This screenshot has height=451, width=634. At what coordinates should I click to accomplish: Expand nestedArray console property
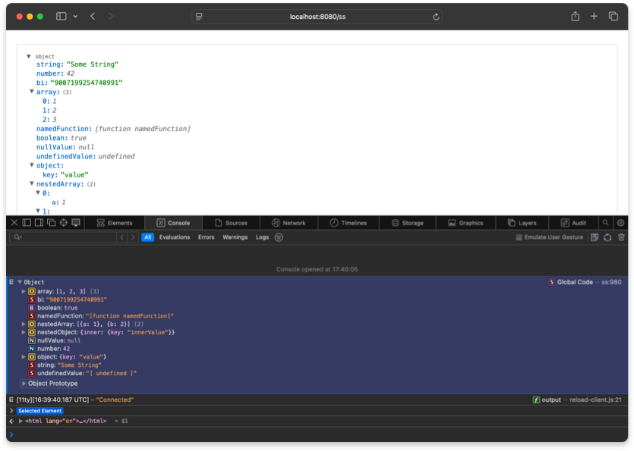(x=24, y=324)
